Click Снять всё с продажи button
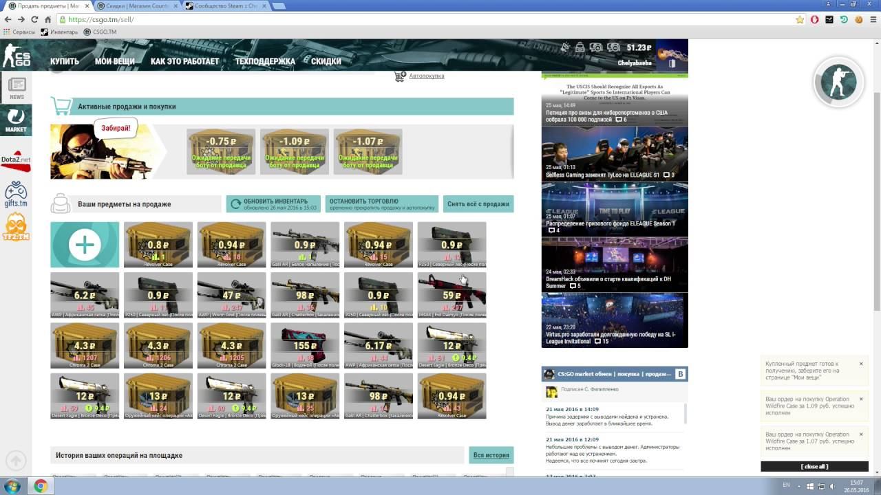The height and width of the screenshot is (495, 881). coord(478,204)
